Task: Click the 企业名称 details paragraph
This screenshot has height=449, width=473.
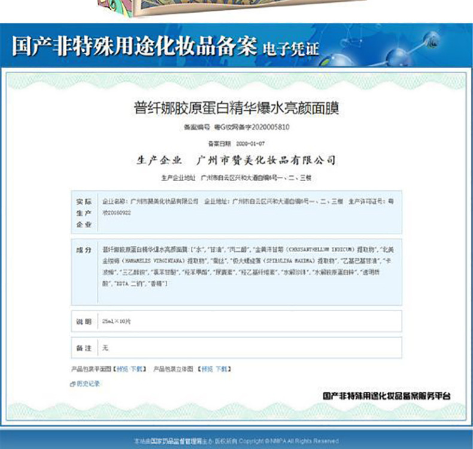Action: (248, 207)
